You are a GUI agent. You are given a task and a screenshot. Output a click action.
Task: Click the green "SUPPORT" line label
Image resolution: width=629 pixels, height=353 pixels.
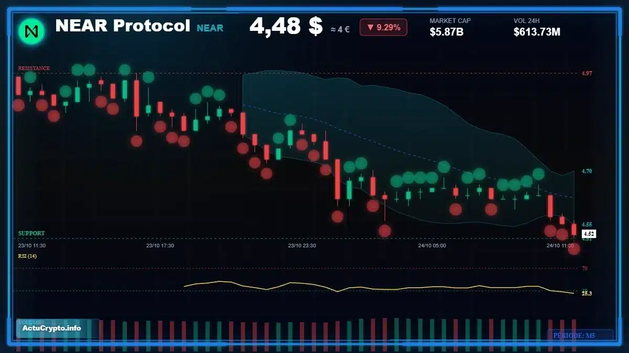pyautogui.click(x=31, y=233)
